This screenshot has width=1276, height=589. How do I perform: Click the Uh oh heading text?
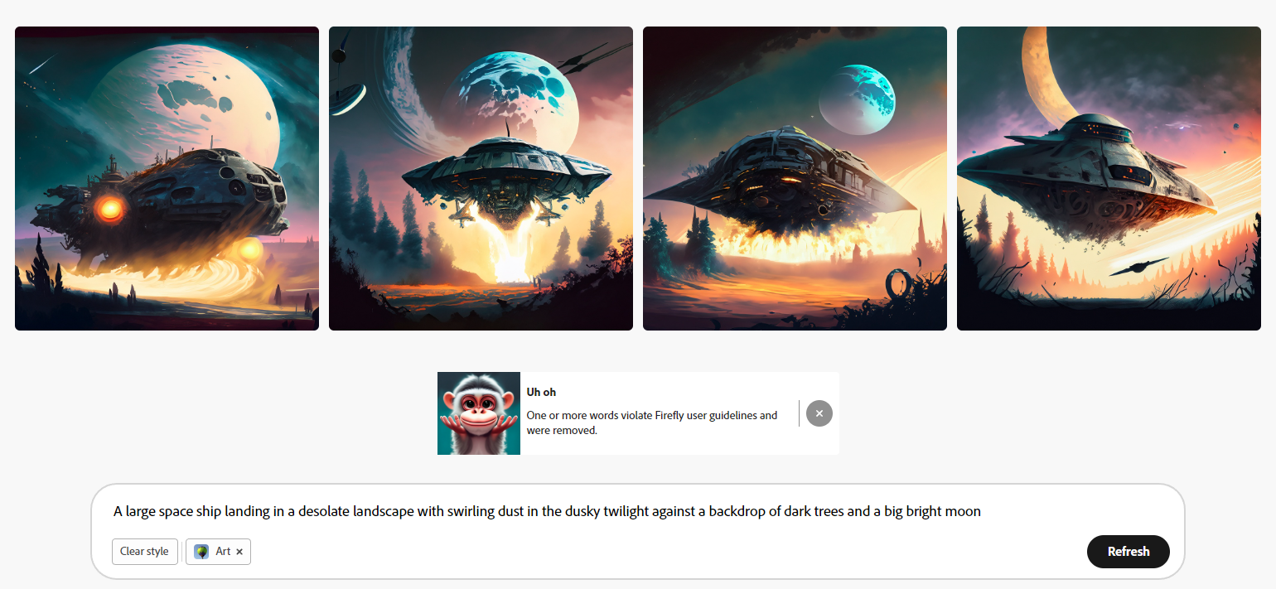point(541,393)
